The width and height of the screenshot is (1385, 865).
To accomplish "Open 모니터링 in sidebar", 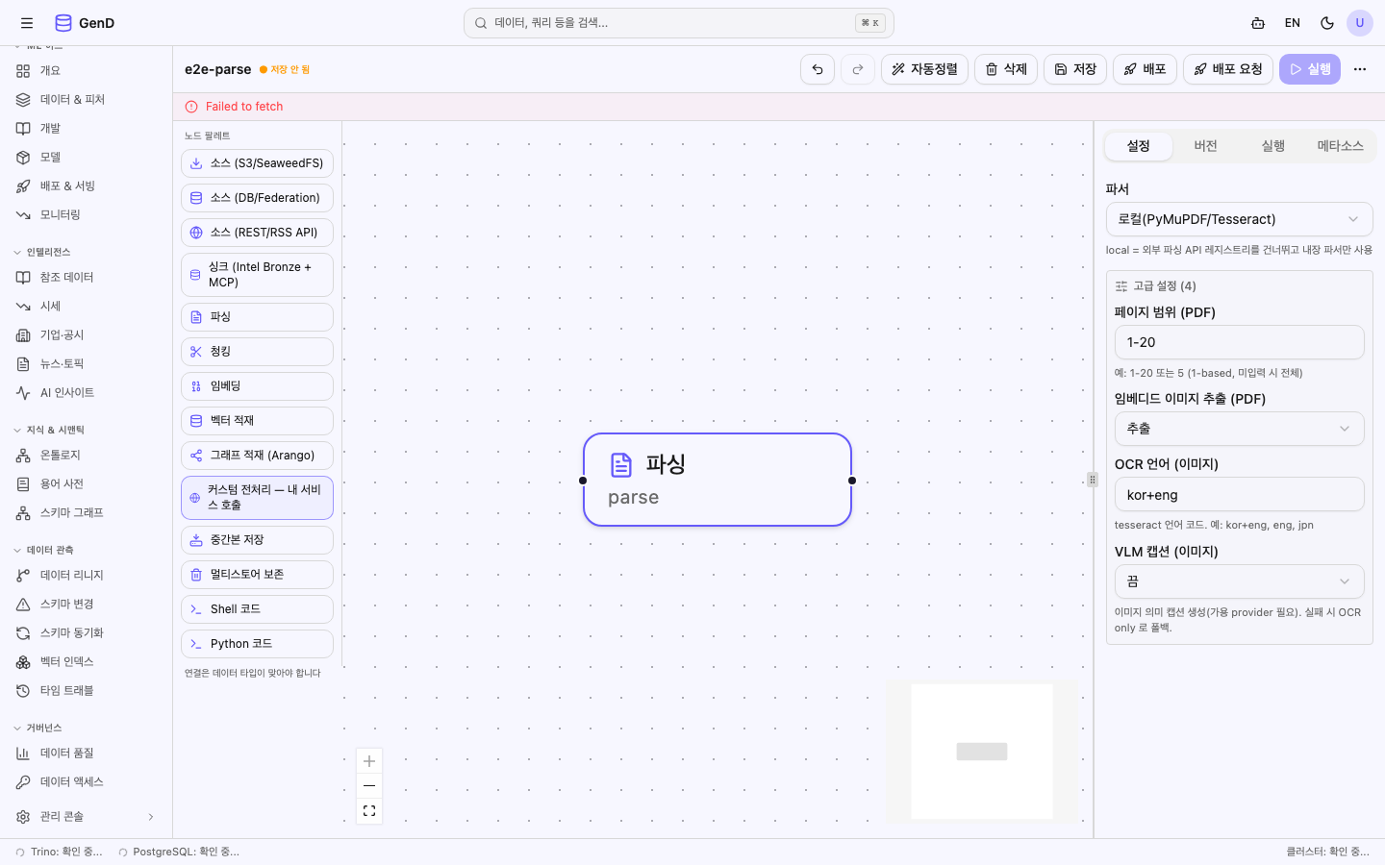I will point(87,215).
